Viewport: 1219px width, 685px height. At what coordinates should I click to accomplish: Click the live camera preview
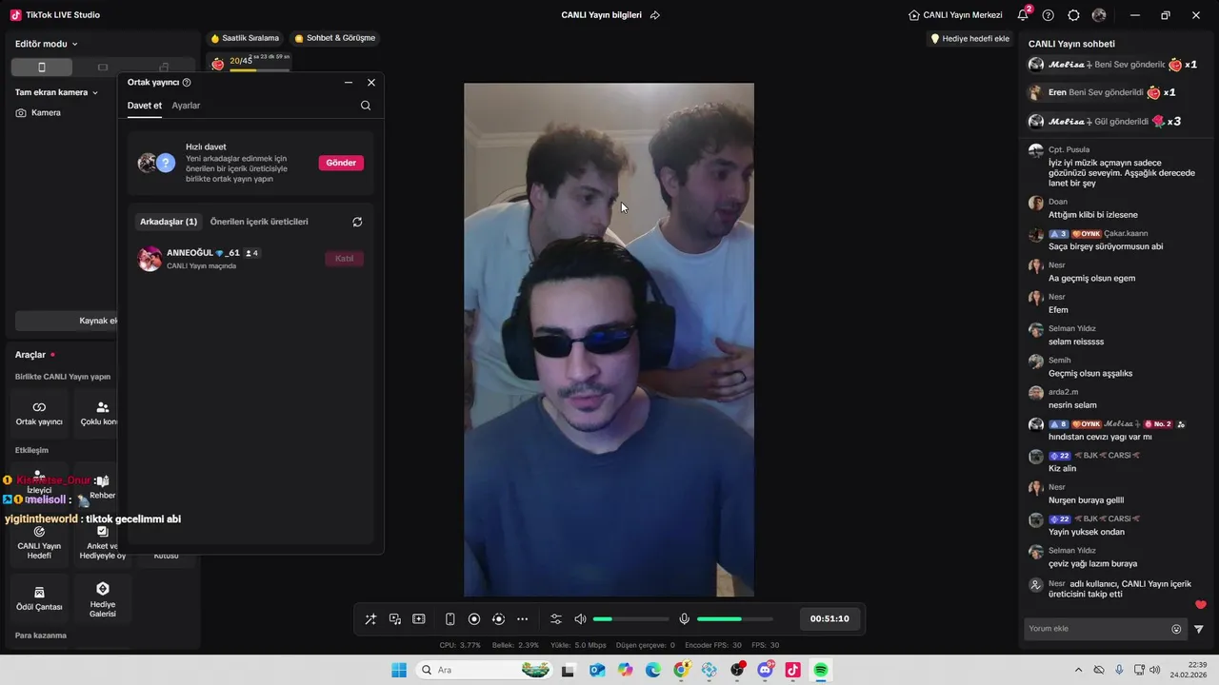(609, 340)
